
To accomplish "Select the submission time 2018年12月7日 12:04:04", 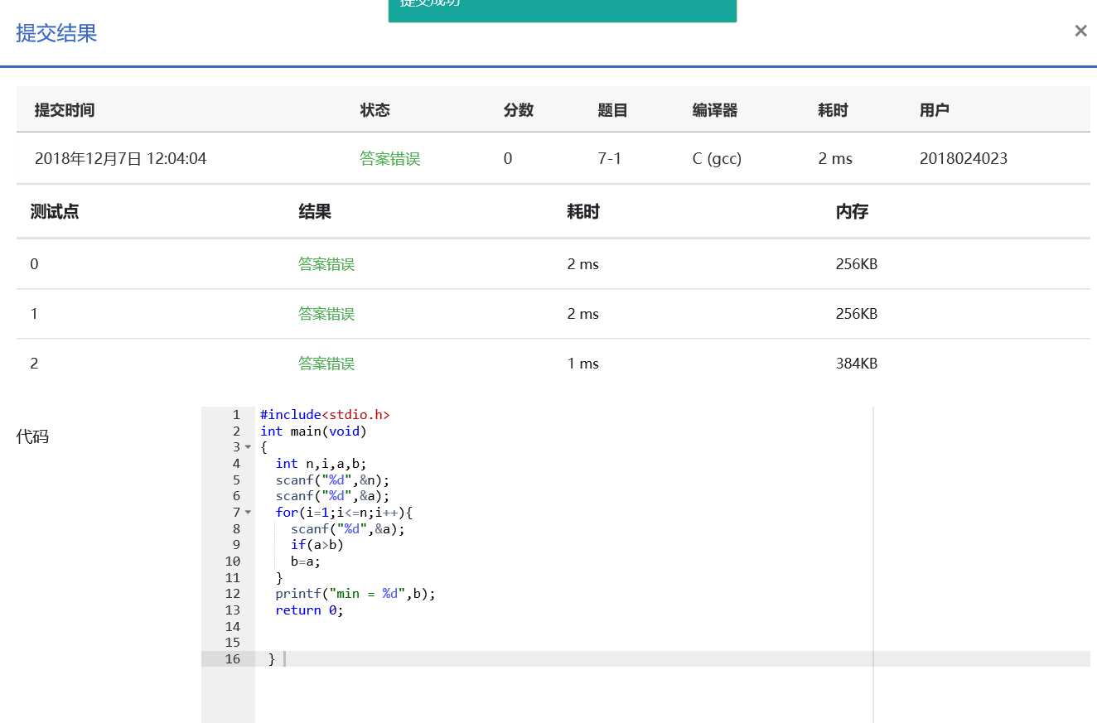I will coord(120,158).
